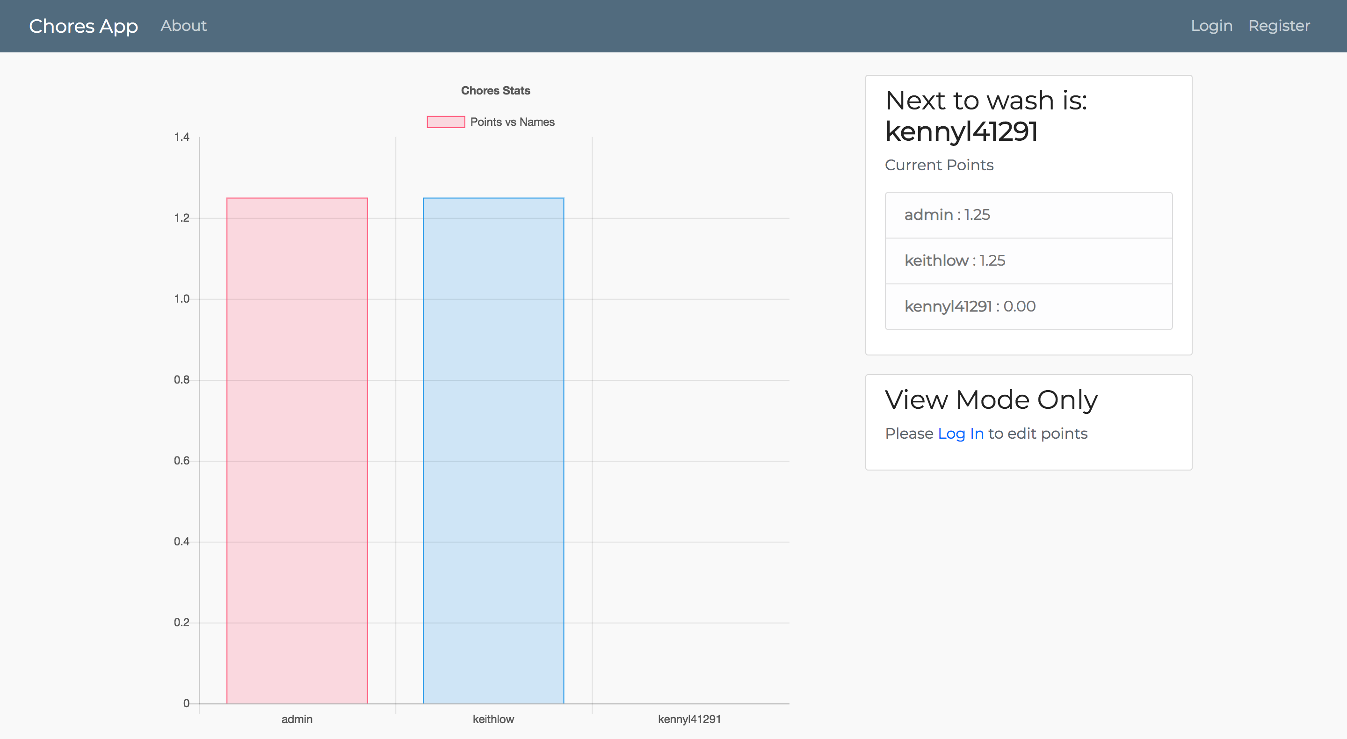The height and width of the screenshot is (739, 1347).
Task: Toggle the Points vs Names legend swatch
Action: click(446, 122)
